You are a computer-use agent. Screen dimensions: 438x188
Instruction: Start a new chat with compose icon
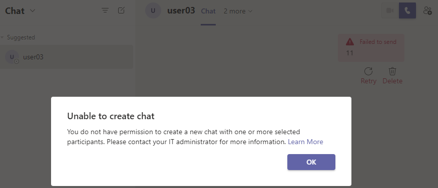pos(121,10)
